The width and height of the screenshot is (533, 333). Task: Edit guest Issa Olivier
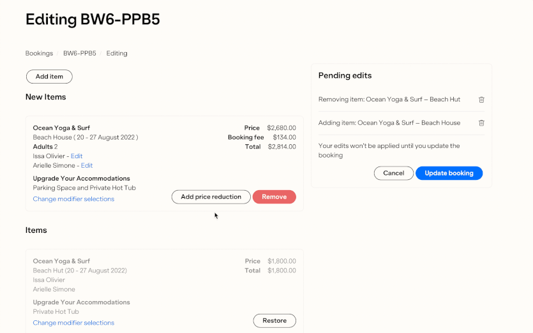click(77, 156)
